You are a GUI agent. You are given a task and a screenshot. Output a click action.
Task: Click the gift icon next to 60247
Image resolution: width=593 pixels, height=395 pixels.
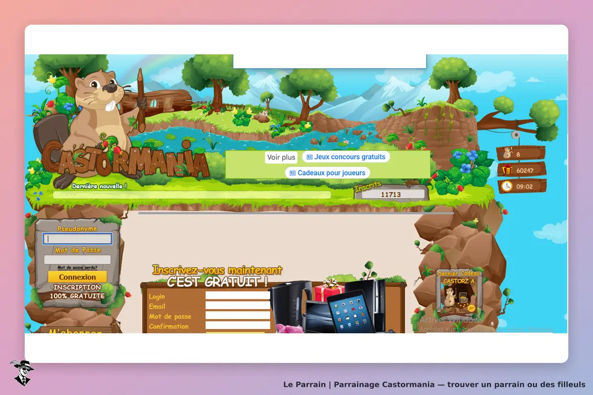coord(507,170)
